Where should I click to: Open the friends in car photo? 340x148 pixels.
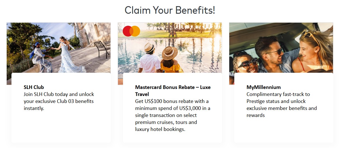281,48
